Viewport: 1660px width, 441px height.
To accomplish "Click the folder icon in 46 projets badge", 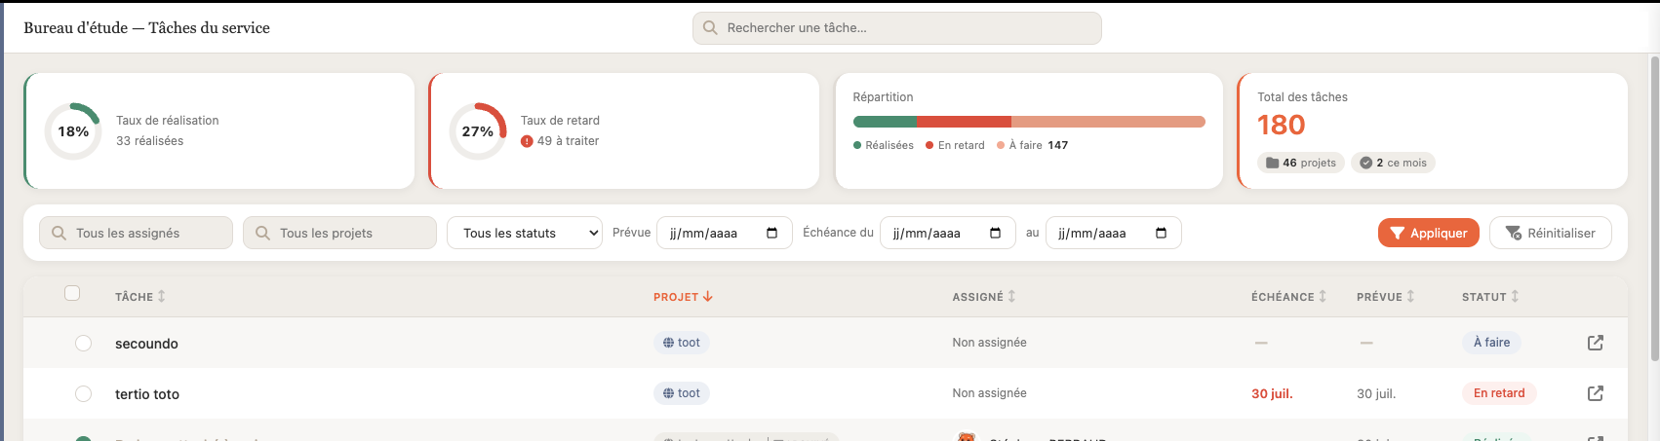I will pos(1272,163).
